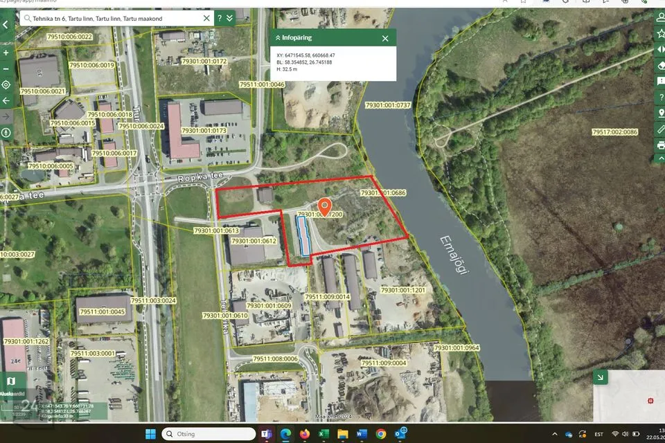Click the location pin tool in sidebar
Viewport: 665px width, 443px height.
coord(660,114)
